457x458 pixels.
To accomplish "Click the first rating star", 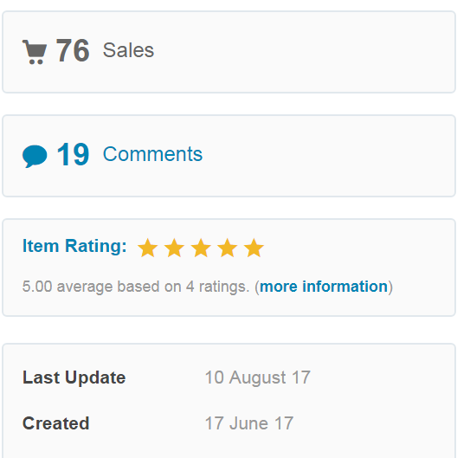I will click(148, 248).
